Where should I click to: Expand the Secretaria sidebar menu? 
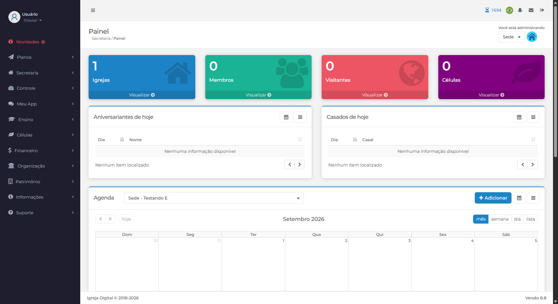40,73
